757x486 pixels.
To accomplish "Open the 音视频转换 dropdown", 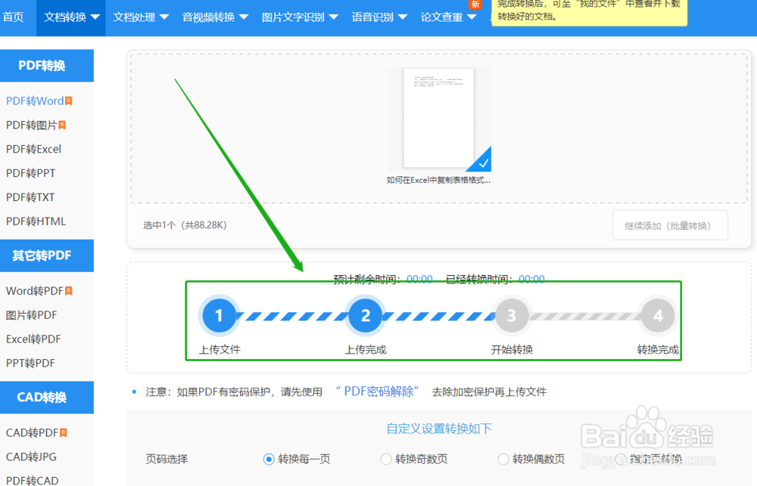I will click(214, 17).
